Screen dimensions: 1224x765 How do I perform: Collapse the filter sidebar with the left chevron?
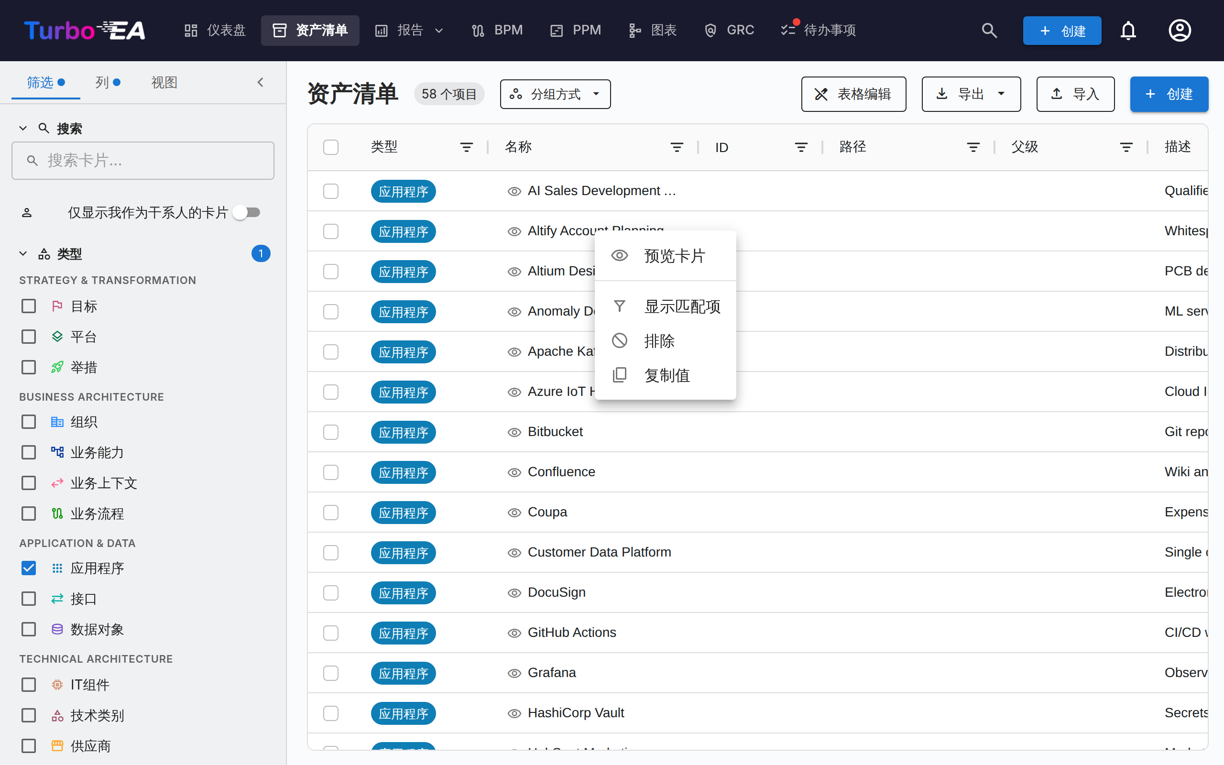pos(261,82)
